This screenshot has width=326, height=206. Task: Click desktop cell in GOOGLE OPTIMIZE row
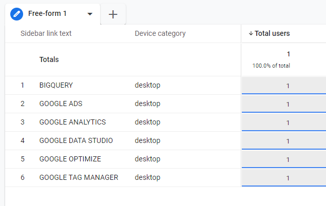click(147, 159)
